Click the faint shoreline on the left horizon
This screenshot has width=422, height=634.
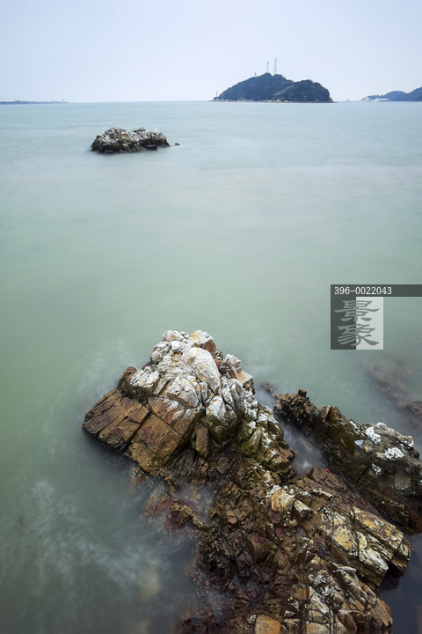33,101
